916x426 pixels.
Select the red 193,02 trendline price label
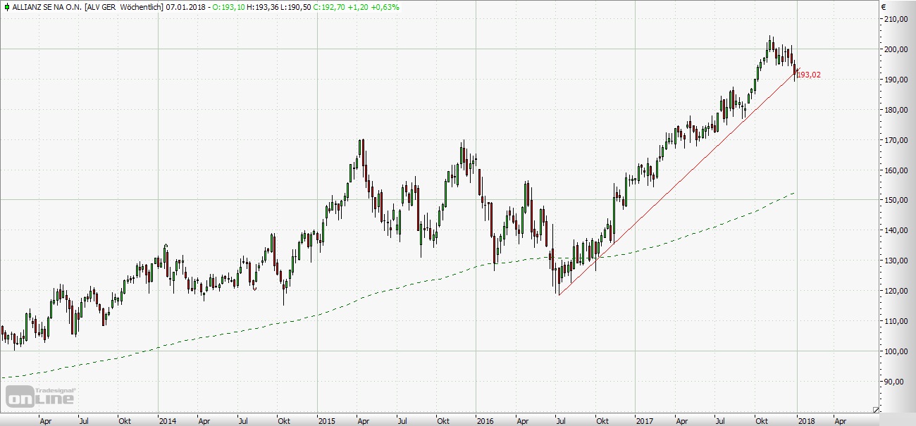tap(808, 75)
